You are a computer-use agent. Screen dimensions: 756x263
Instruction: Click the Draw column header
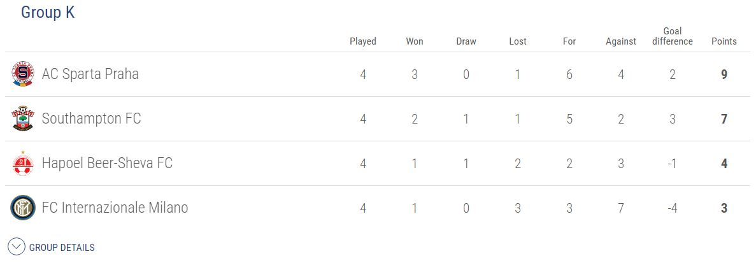coord(466,41)
